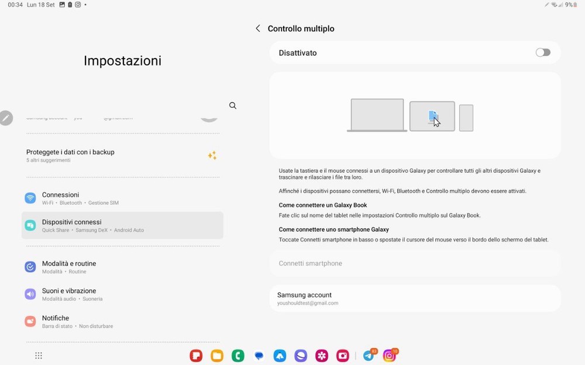
Task: Open Notifiche settings
Action: (x=122, y=321)
